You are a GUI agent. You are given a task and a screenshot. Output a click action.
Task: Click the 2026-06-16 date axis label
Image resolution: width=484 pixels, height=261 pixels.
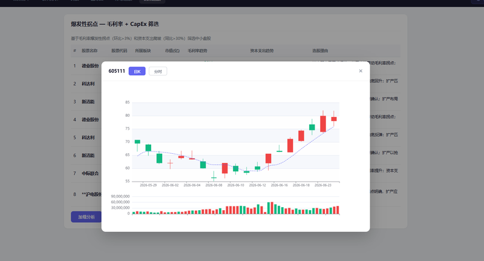pos(280,185)
